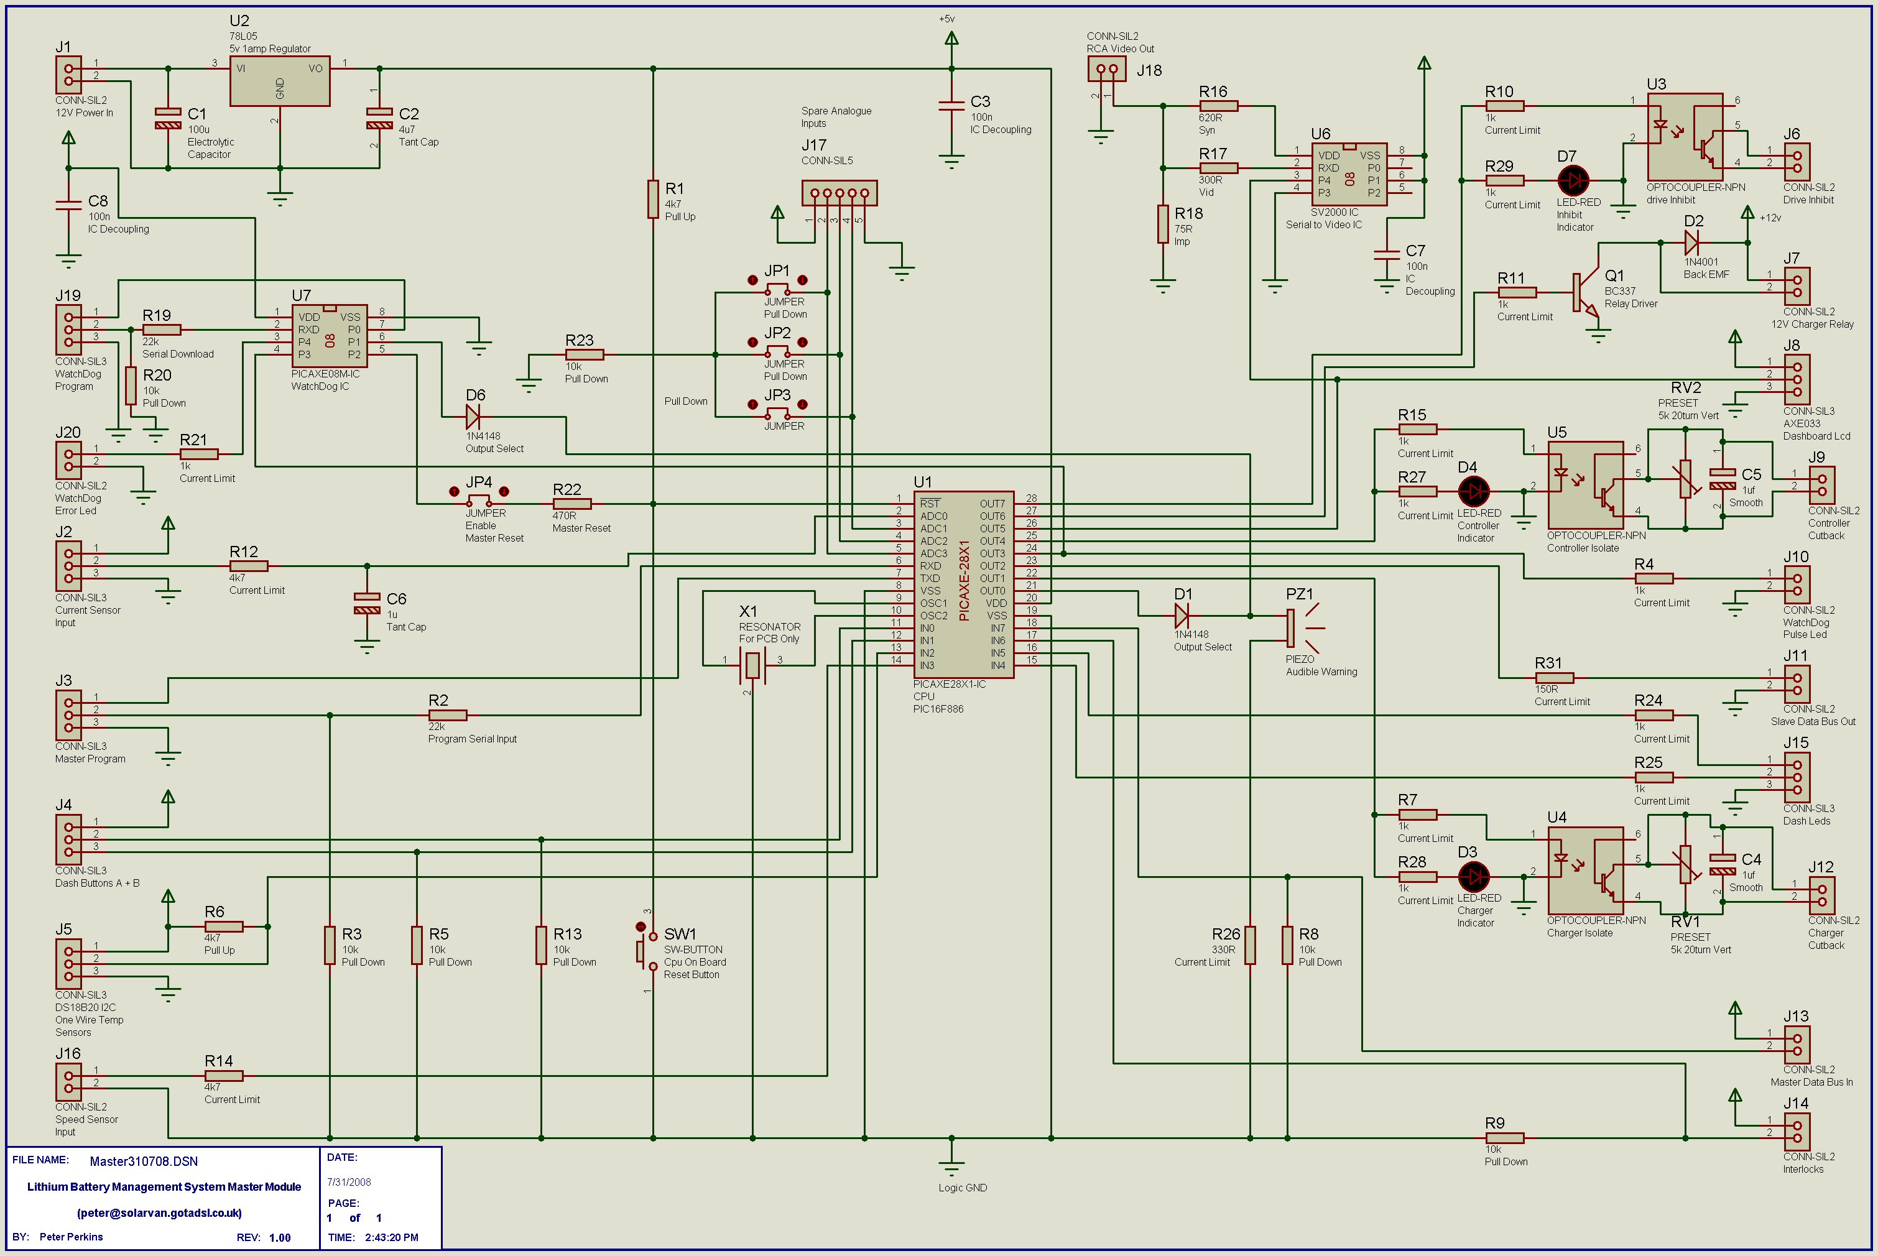Click the Q1 BC337 relay driver transistor
Screen dimensions: 1878x1256
1586,292
